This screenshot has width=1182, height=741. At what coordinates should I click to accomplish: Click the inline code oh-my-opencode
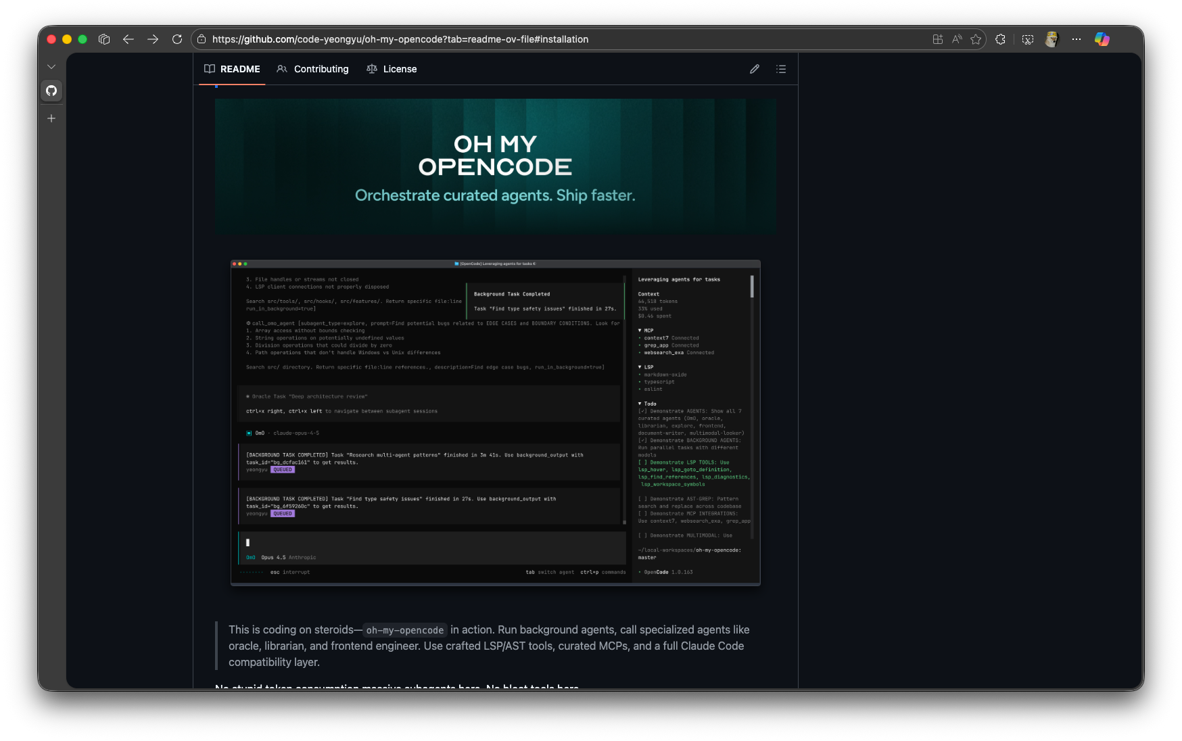click(405, 630)
